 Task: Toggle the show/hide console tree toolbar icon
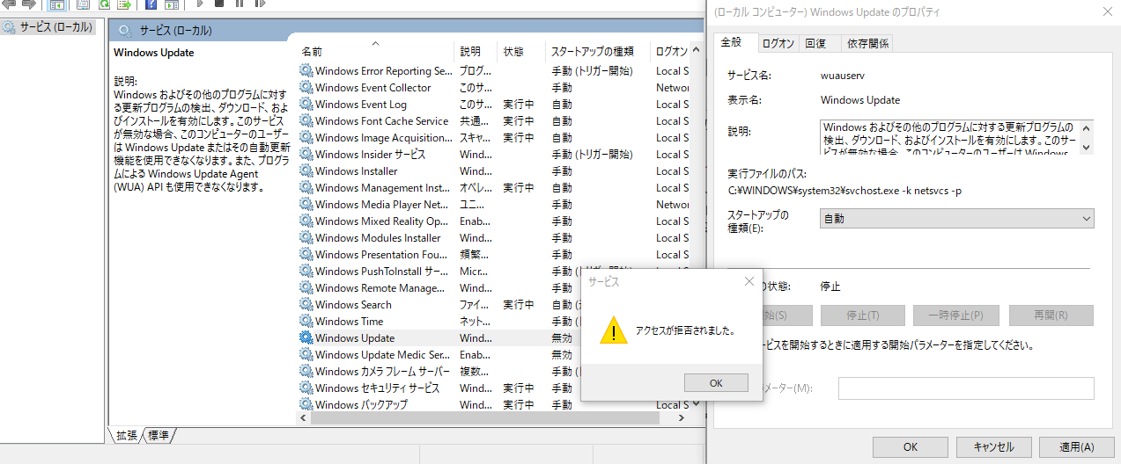click(55, 4)
